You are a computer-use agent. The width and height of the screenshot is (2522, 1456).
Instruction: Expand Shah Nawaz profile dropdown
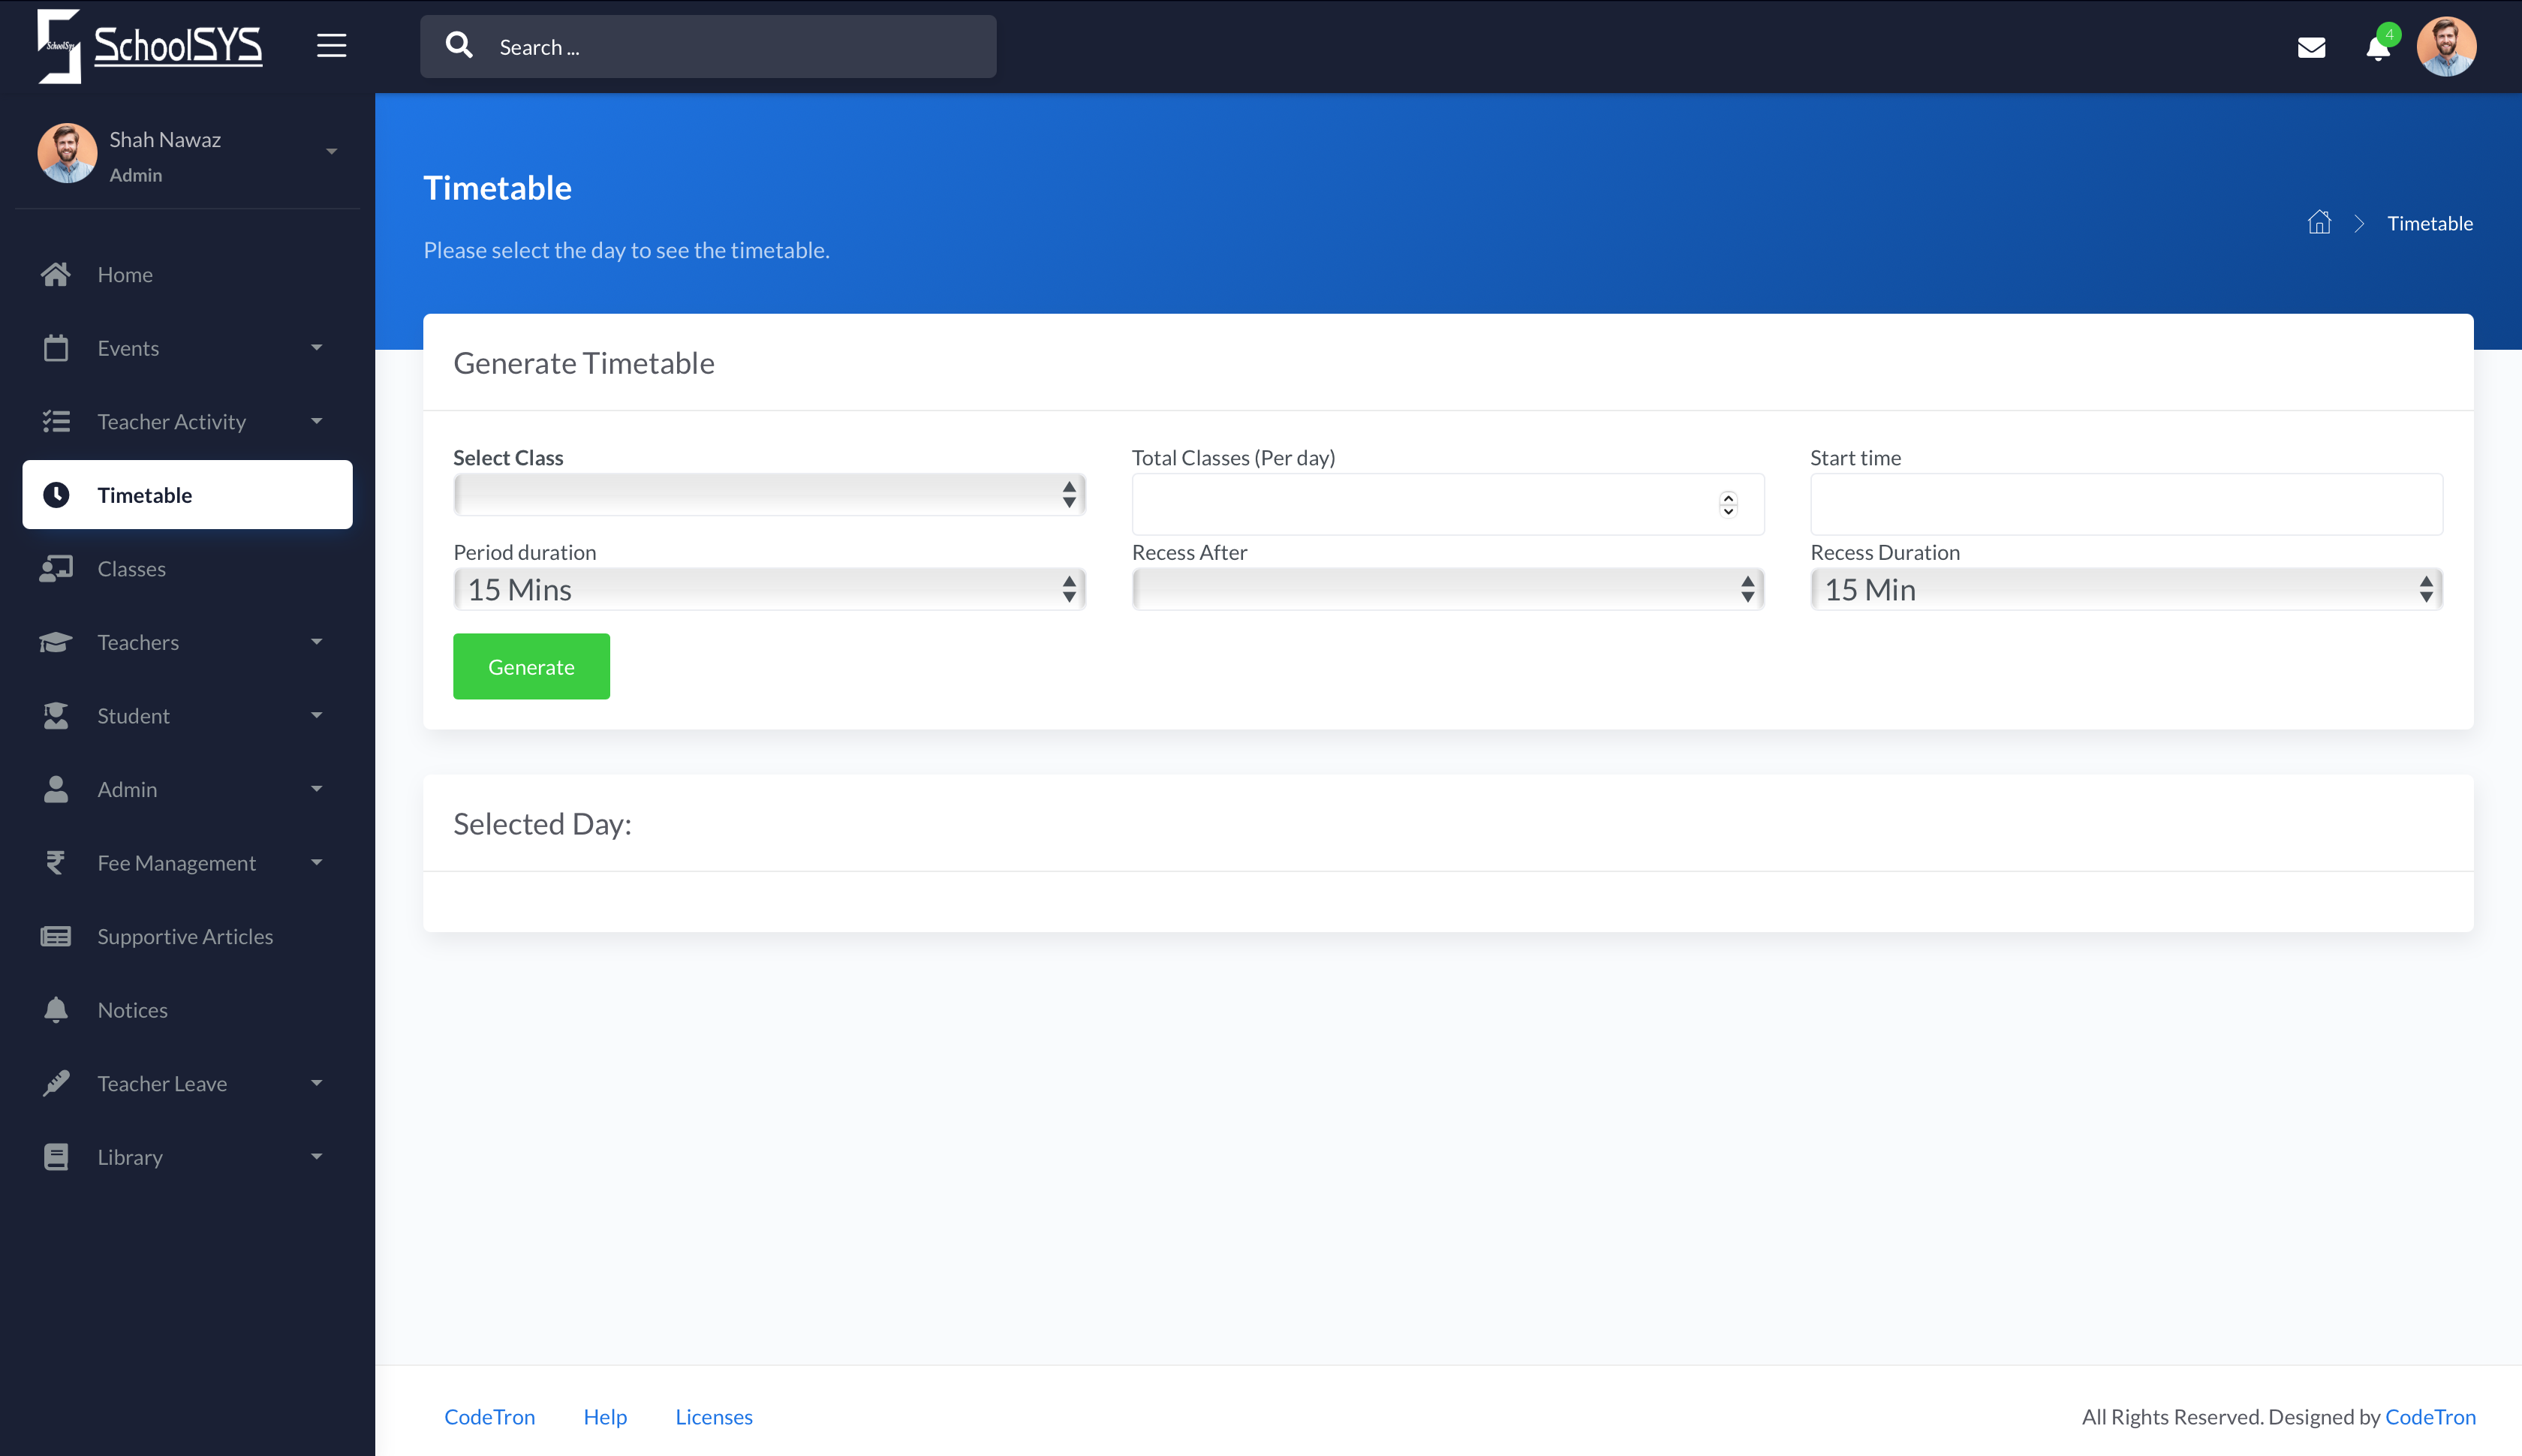point(331,152)
